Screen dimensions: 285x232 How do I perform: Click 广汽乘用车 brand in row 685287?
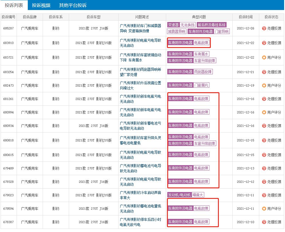(30, 28)
